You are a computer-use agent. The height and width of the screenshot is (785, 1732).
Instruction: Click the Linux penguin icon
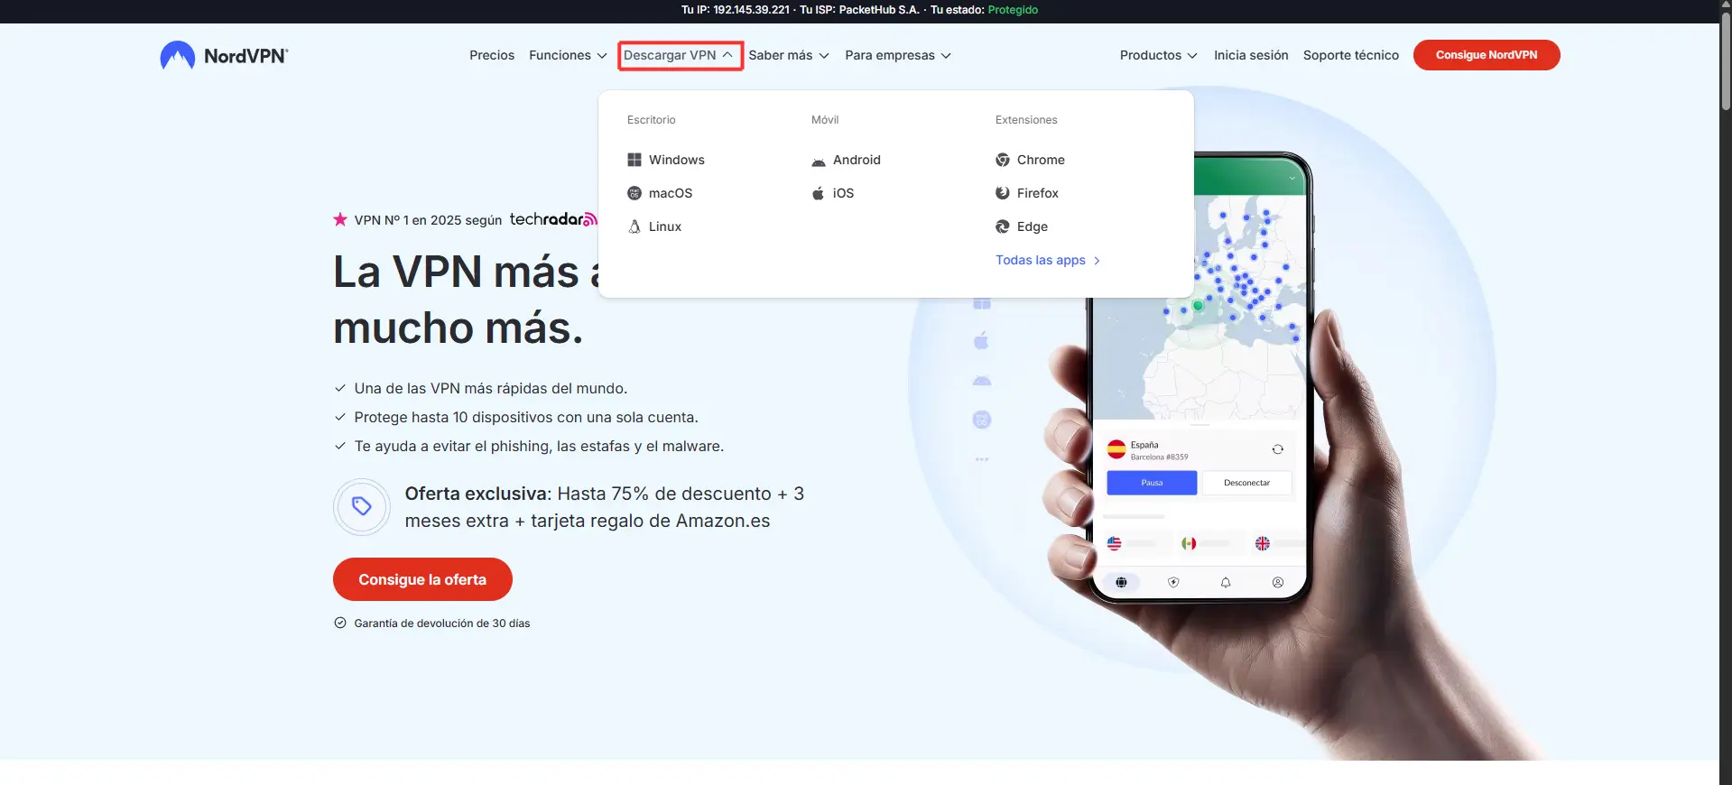click(634, 226)
